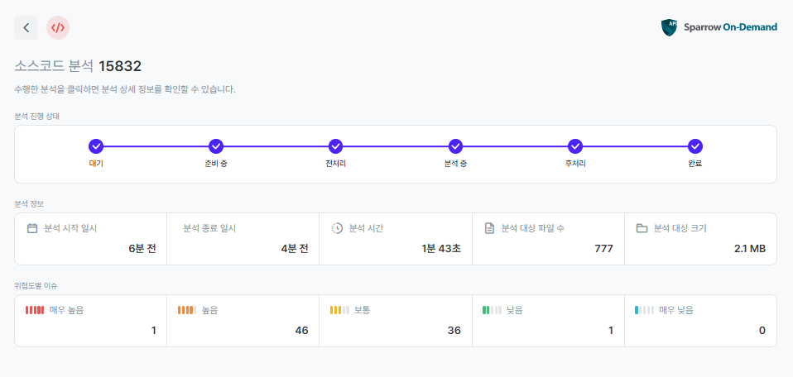Click the 후처리 step checkmark circle
This screenshot has height=377, width=793.
coord(575,146)
